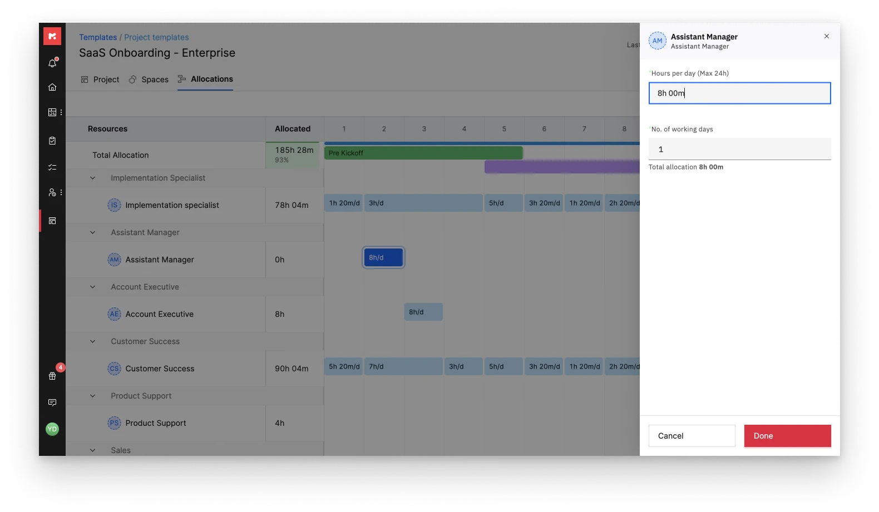This screenshot has height=512, width=879.
Task: Open the chat message icon in sidebar
Action: pos(52,402)
